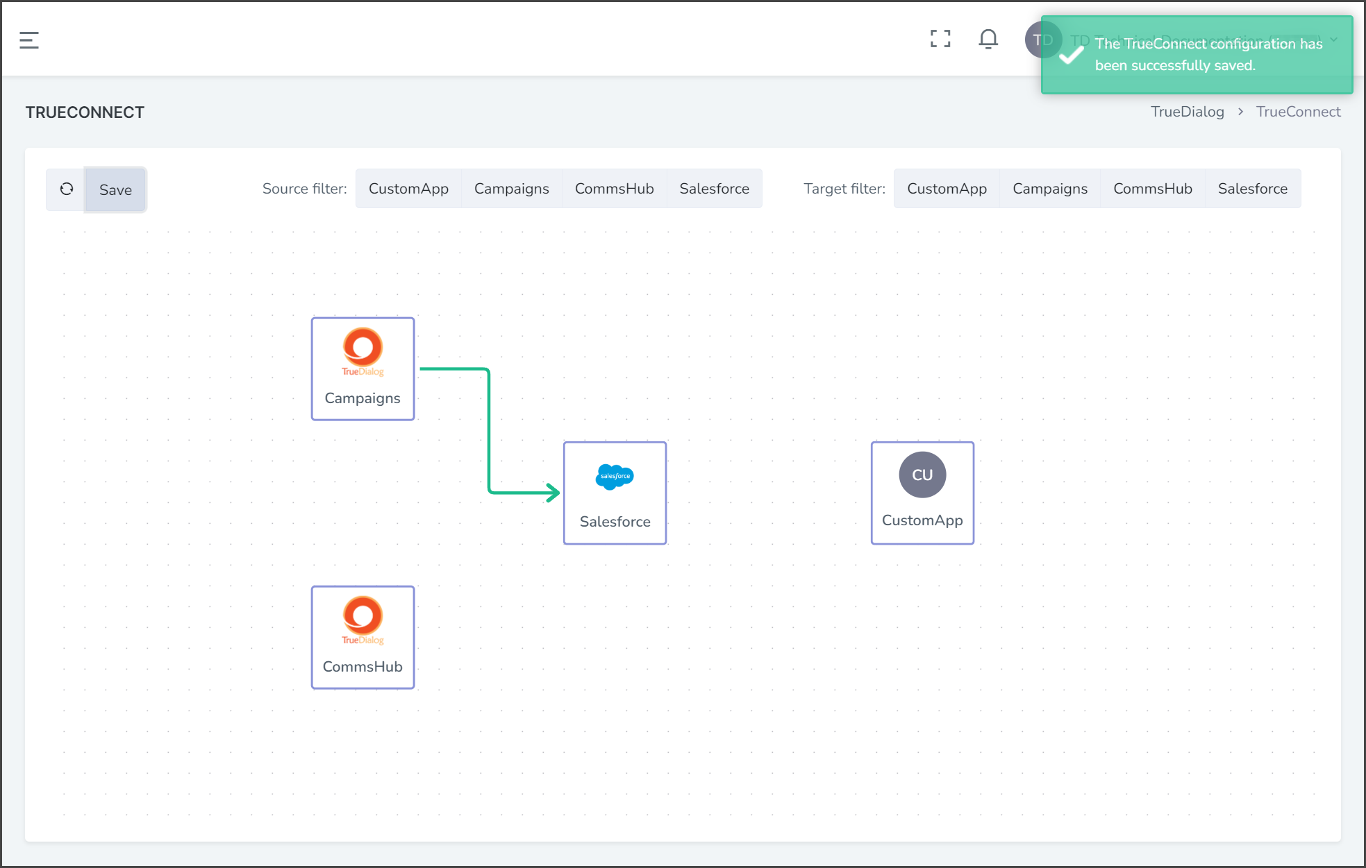
Task: Toggle CommsHub in Source filter
Action: pyautogui.click(x=614, y=188)
